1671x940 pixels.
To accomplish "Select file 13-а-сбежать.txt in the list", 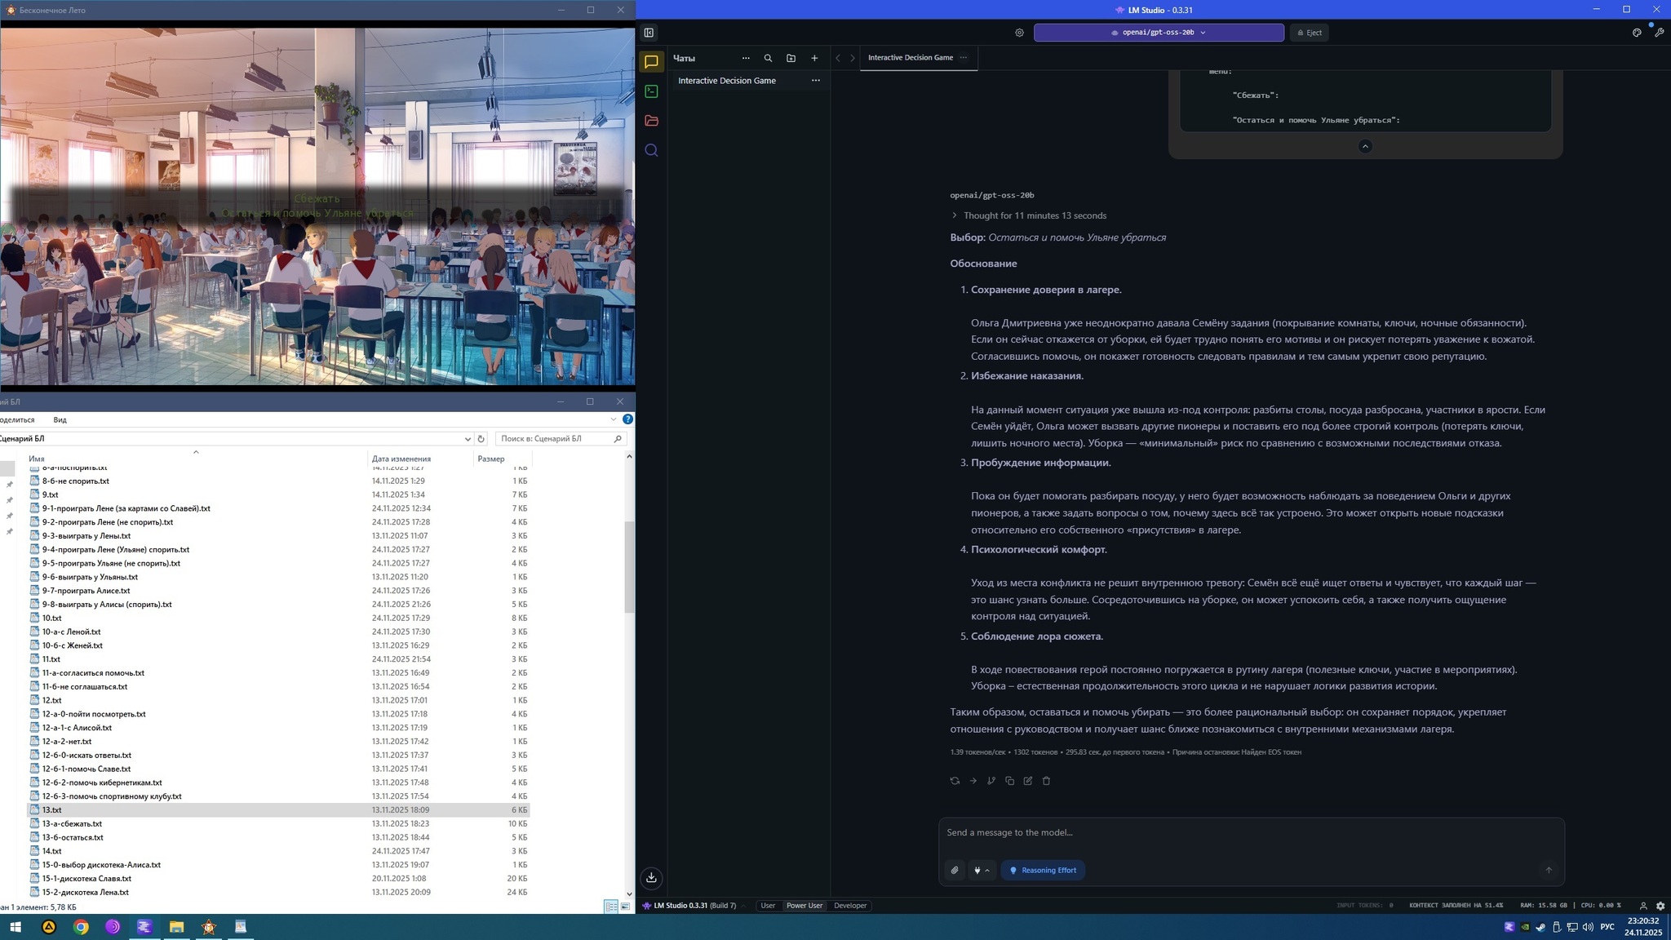I will [x=72, y=823].
